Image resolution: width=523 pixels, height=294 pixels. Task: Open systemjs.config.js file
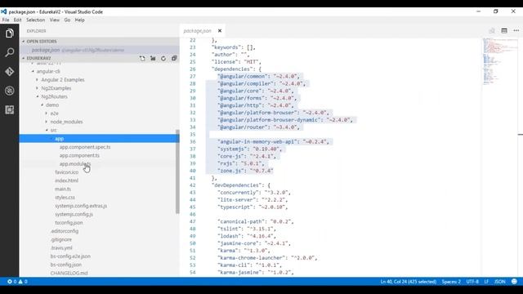tap(74, 214)
